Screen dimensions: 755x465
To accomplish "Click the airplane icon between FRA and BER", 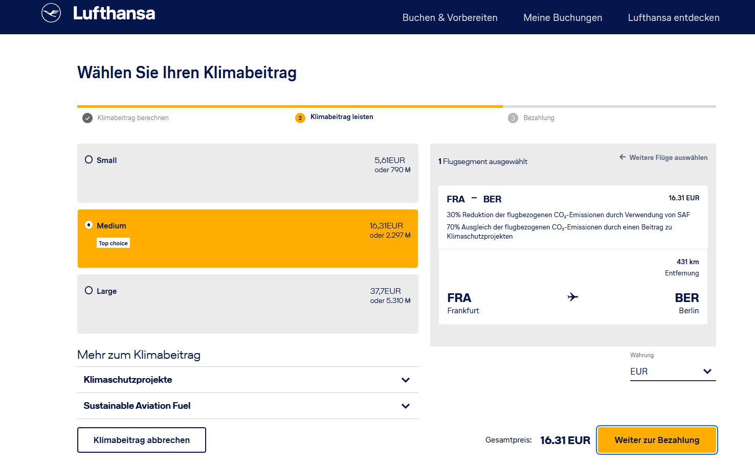I will pos(573,297).
